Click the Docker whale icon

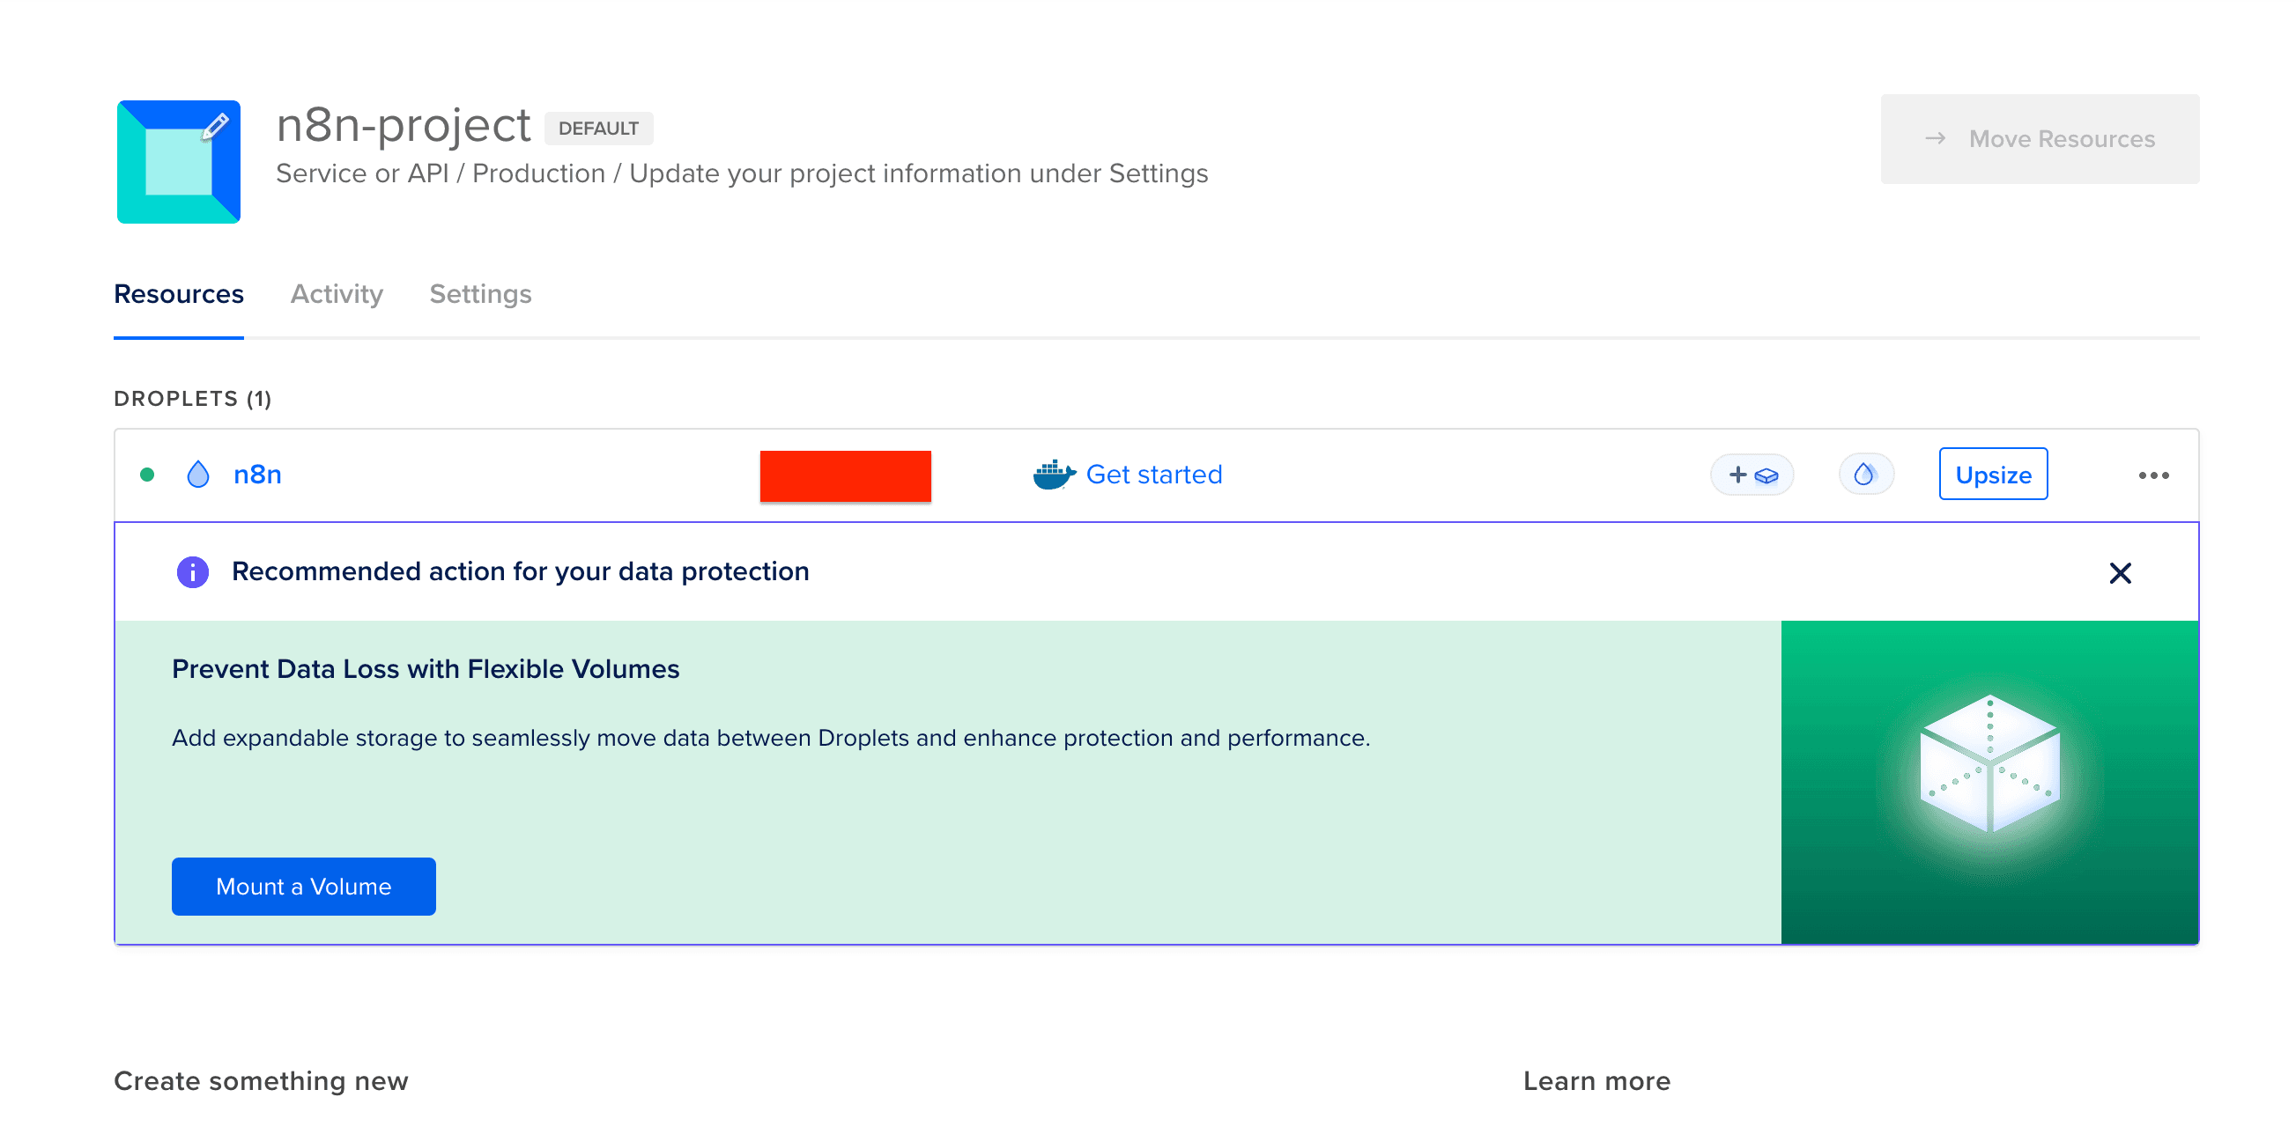[x=1054, y=475]
